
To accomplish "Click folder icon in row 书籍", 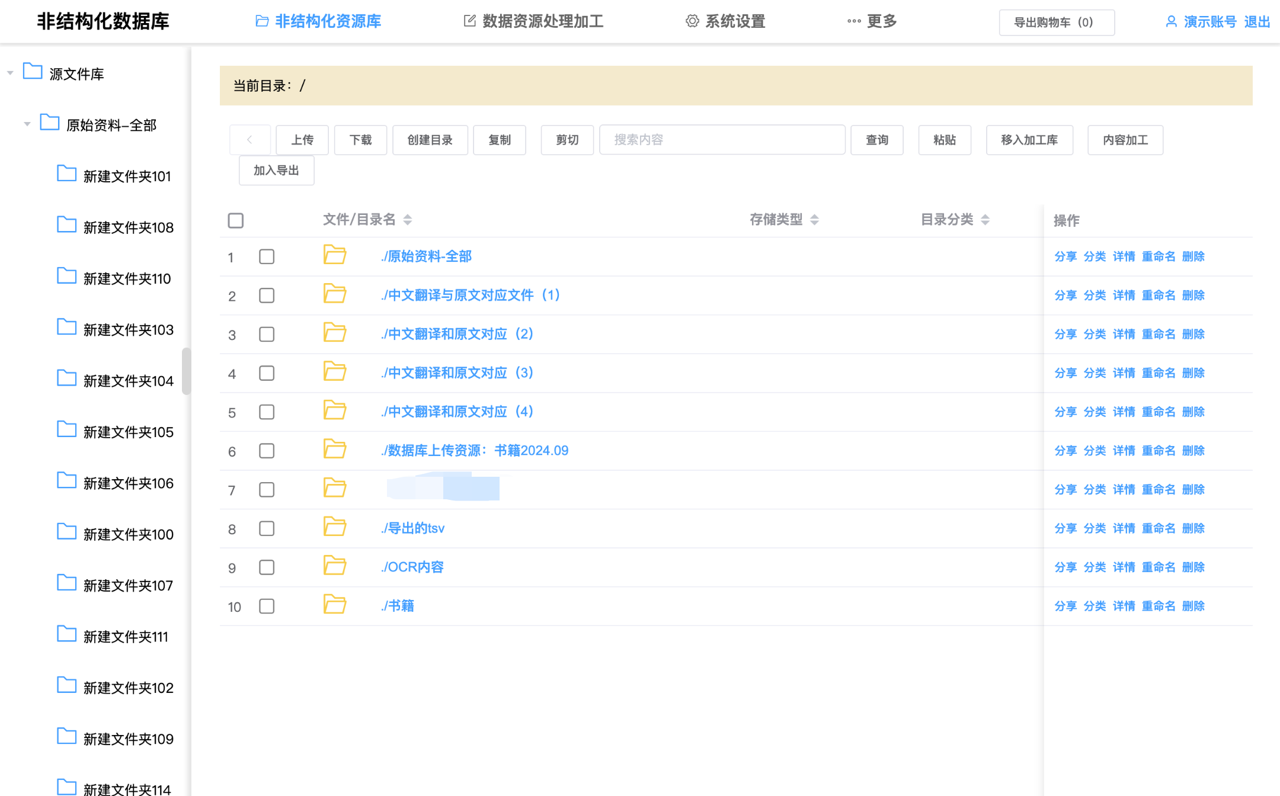I will pos(335,605).
